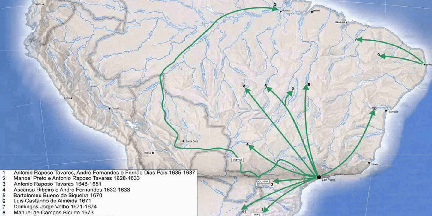
Task: Select route number 7 on the map
Action: click(356, 39)
